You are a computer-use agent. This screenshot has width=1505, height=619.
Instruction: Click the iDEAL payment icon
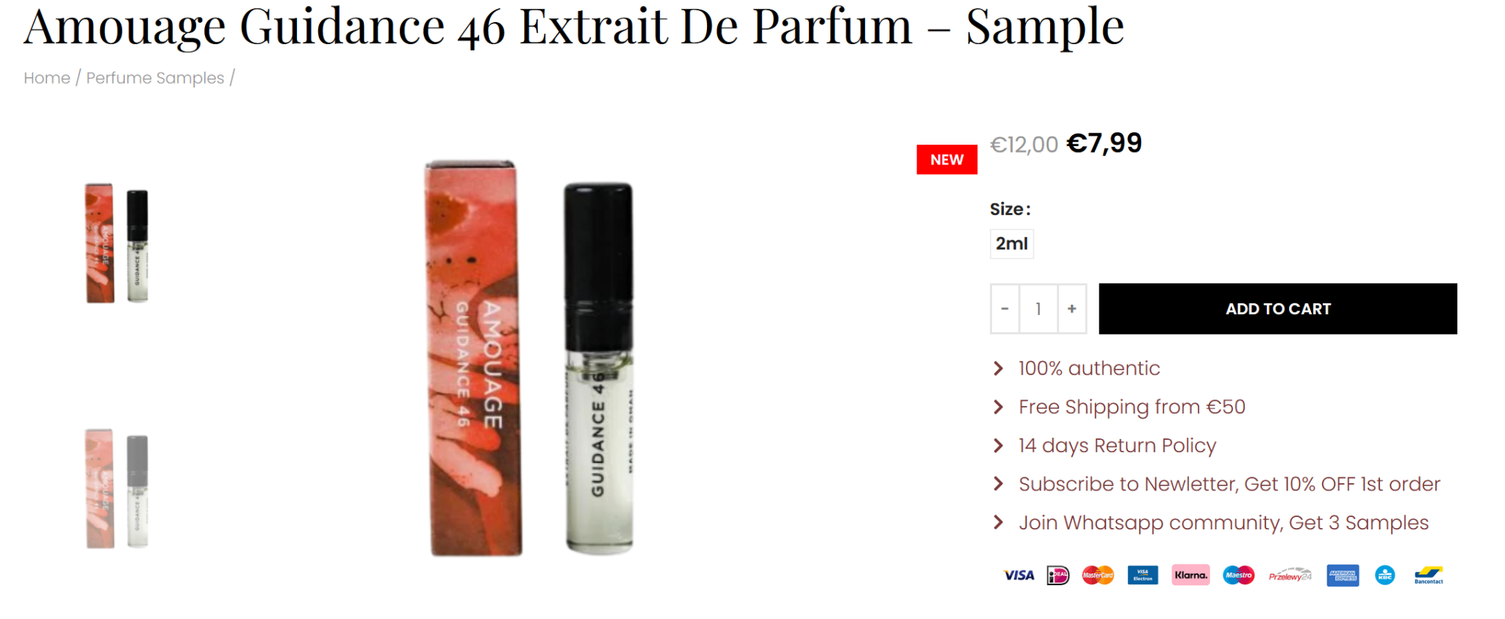1057,575
